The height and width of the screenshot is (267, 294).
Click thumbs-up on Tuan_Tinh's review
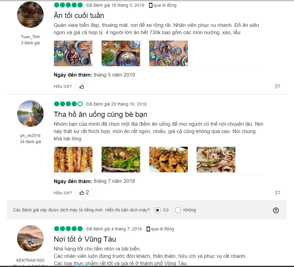[x=82, y=87]
